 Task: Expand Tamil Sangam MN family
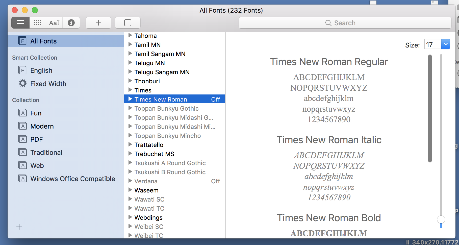point(130,54)
